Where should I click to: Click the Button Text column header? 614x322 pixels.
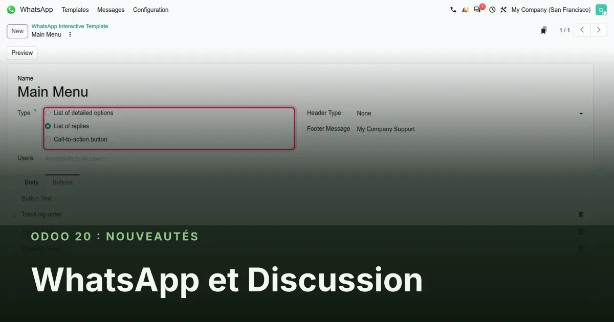click(x=37, y=198)
